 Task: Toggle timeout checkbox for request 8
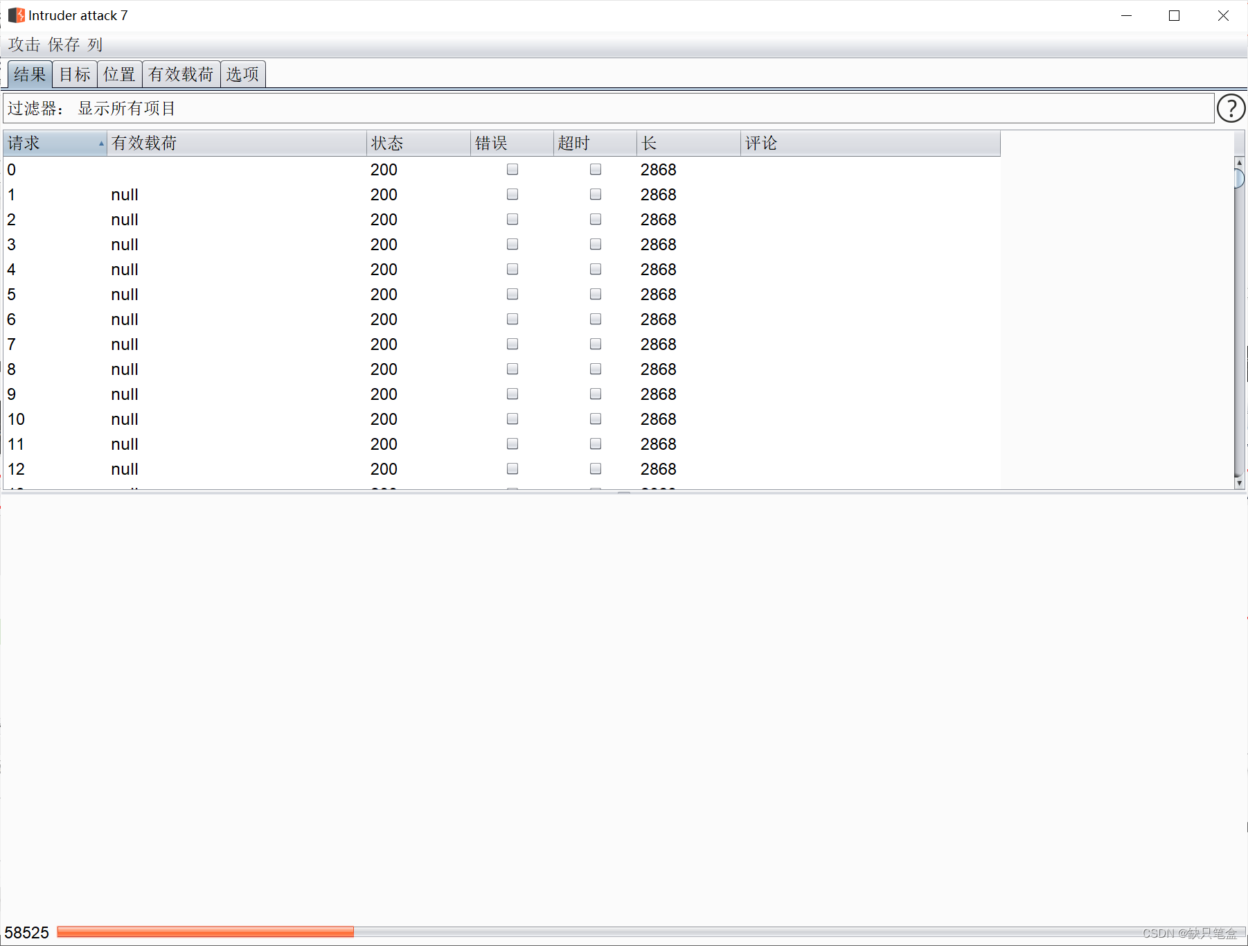click(x=596, y=369)
